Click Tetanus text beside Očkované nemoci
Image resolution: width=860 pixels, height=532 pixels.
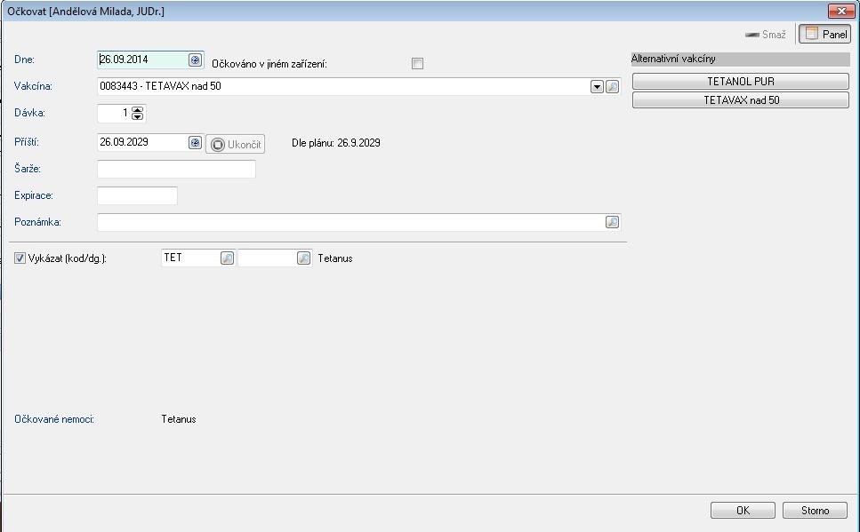coord(179,419)
